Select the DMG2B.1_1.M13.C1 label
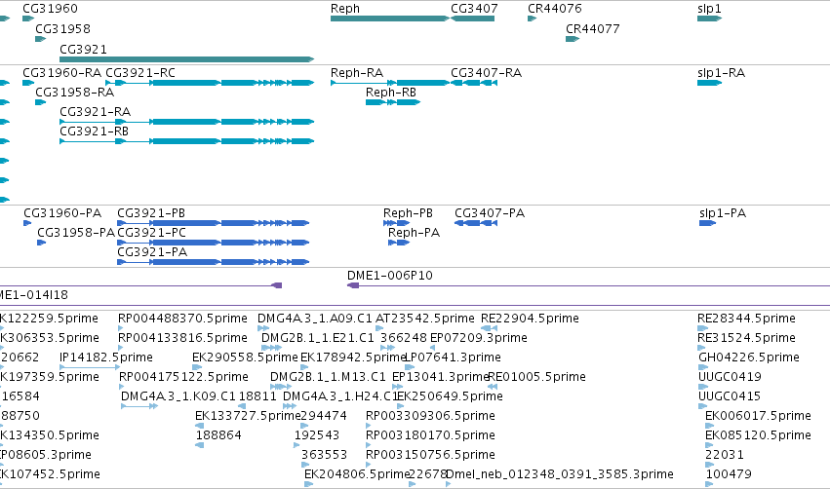This screenshot has height=489, width=830. click(x=328, y=377)
